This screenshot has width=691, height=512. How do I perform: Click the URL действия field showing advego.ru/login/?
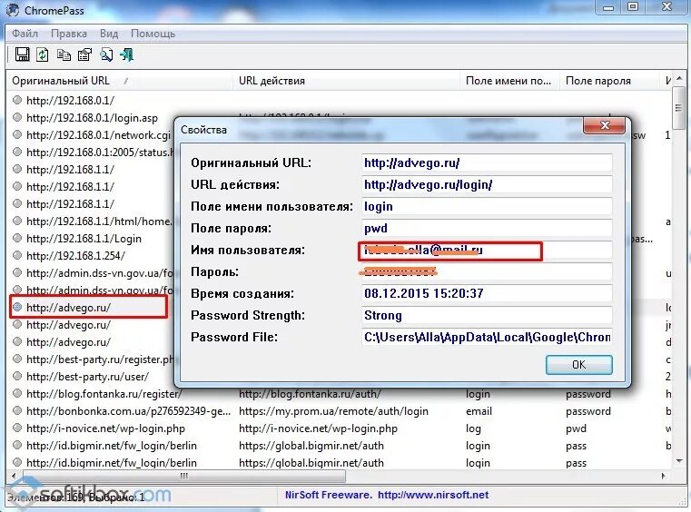pos(487,184)
